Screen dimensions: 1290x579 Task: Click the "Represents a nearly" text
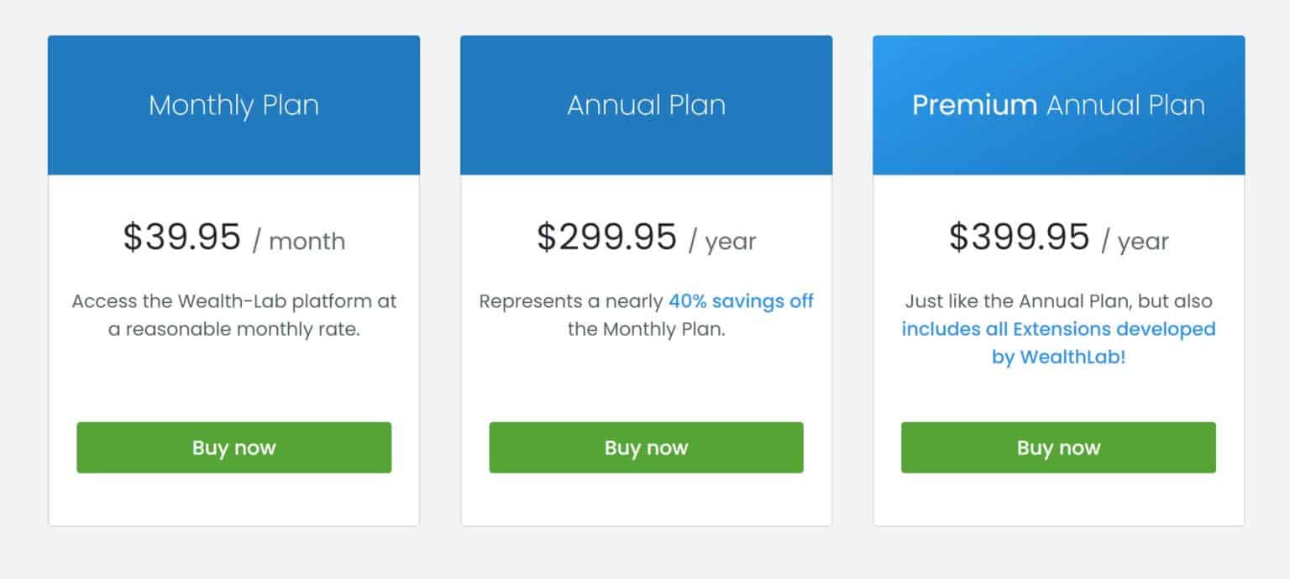click(x=571, y=301)
